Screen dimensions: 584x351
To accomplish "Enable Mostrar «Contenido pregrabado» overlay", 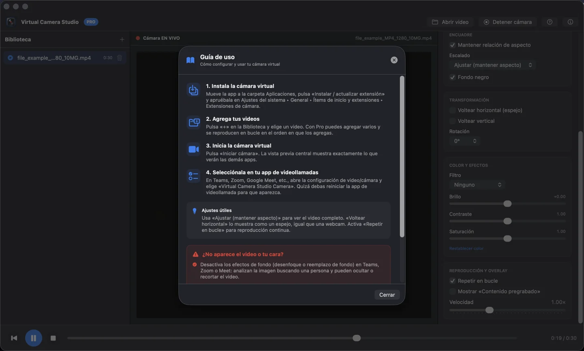I will (453, 291).
